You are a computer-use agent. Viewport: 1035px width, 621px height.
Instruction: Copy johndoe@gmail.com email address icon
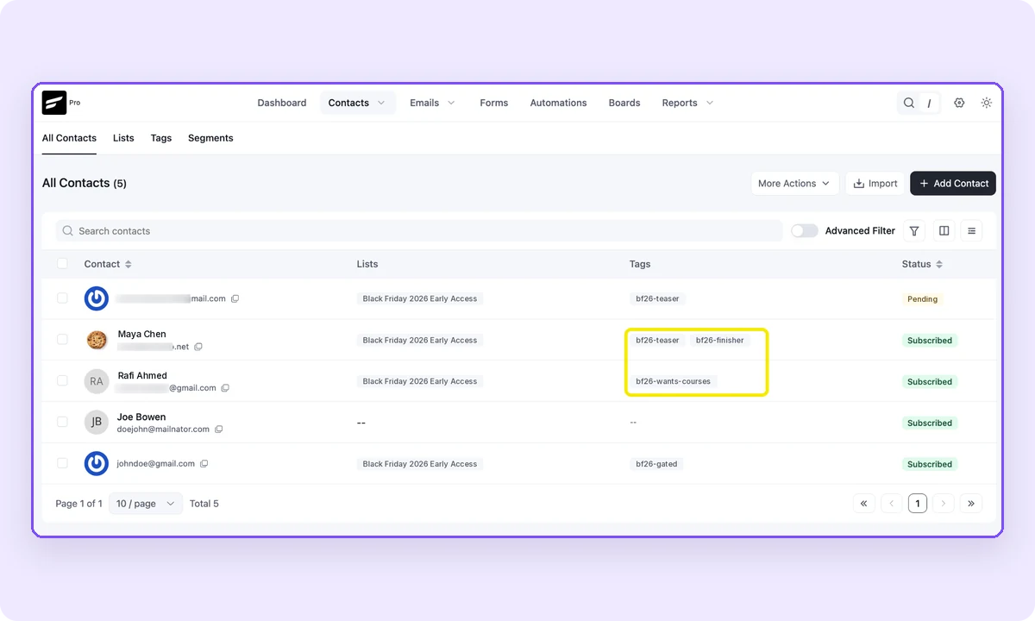204,464
